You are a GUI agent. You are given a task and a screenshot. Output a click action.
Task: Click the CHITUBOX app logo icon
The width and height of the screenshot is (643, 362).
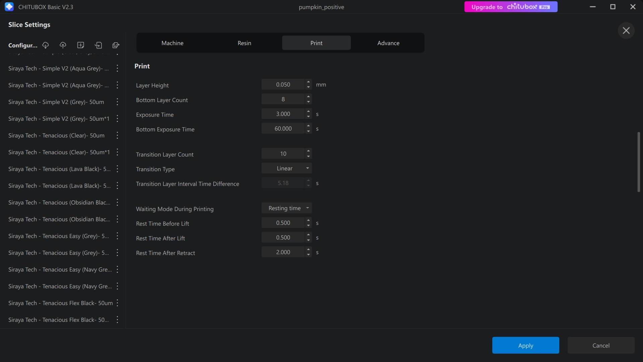pos(9,7)
